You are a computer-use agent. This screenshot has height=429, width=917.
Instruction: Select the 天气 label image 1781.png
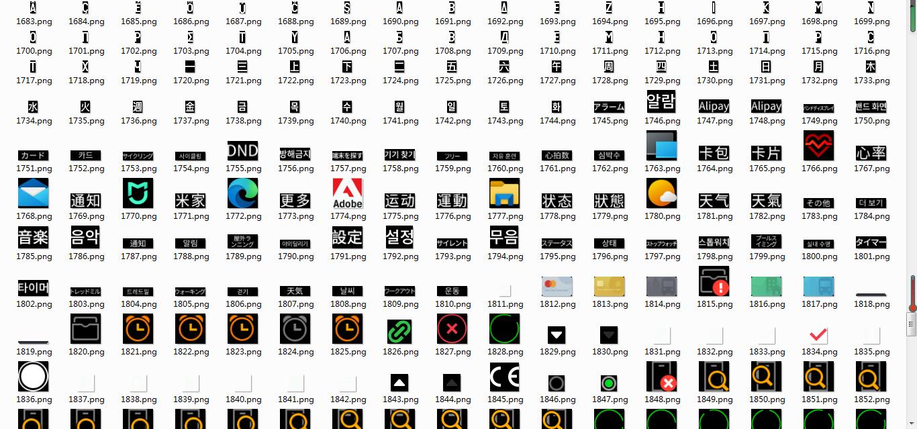714,201
